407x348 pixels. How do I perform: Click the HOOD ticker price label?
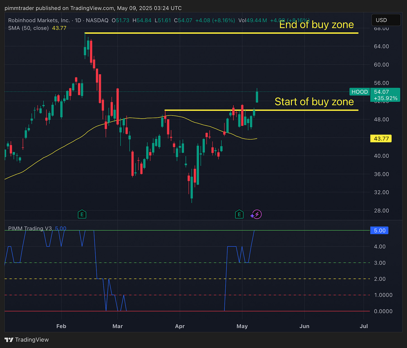[359, 92]
